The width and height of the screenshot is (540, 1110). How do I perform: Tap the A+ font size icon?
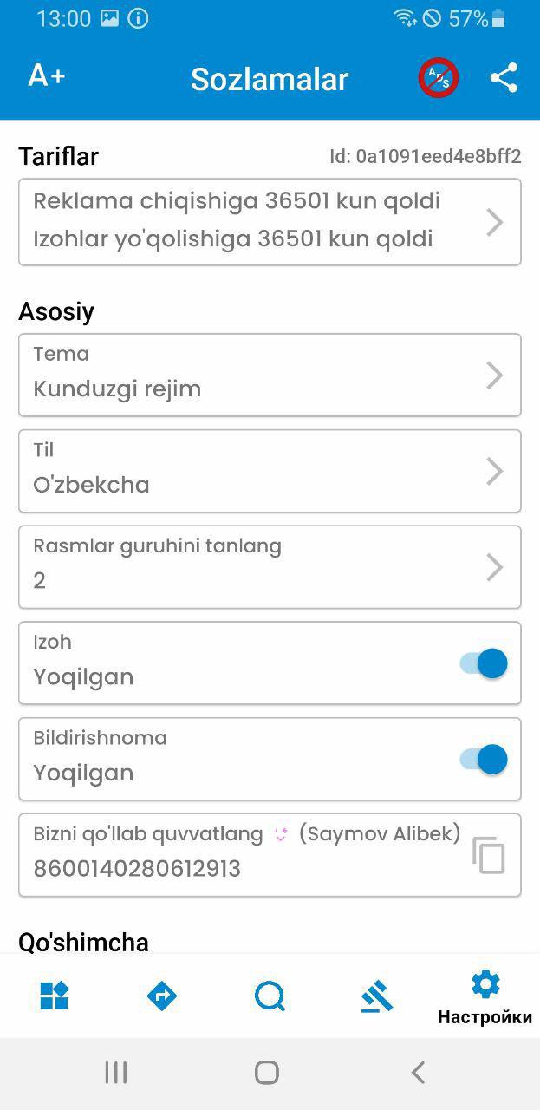45,75
